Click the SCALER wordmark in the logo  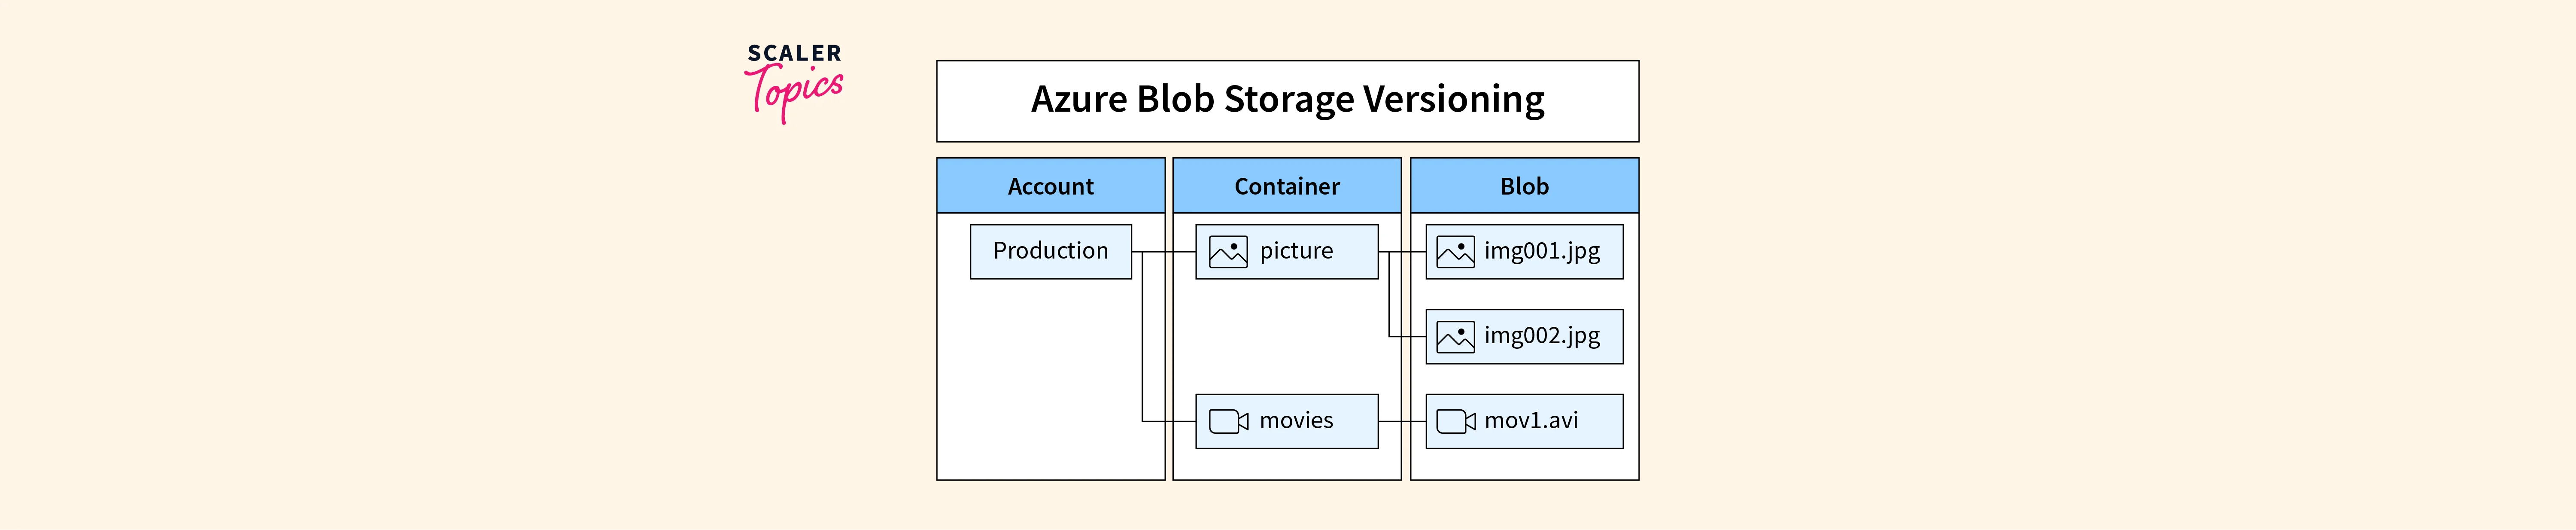(x=795, y=53)
